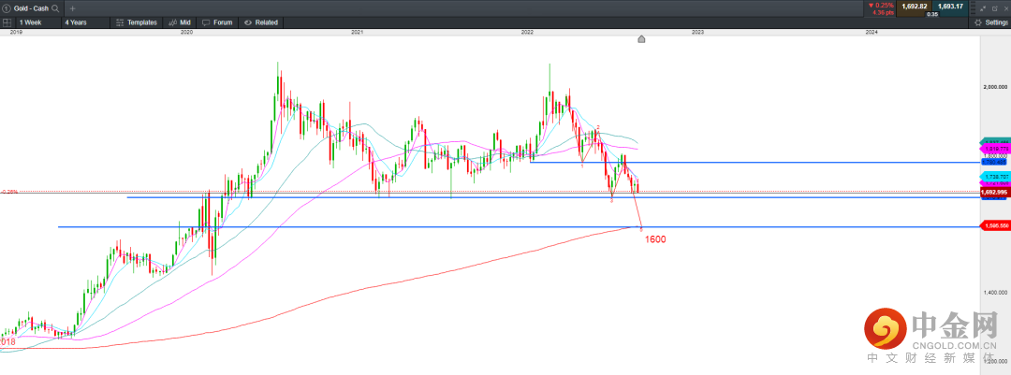This screenshot has height=375, width=1011.
Task: Click the current price 1,692.995 label
Action: tap(994, 192)
